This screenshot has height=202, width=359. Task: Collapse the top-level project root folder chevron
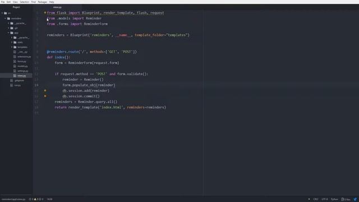[x=2, y=13]
